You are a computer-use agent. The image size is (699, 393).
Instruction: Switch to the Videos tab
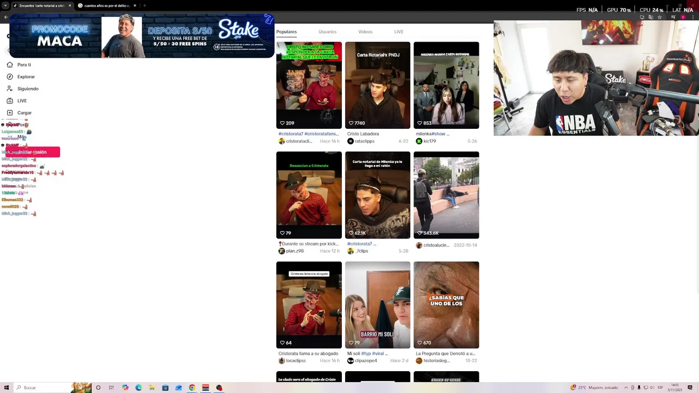(365, 32)
